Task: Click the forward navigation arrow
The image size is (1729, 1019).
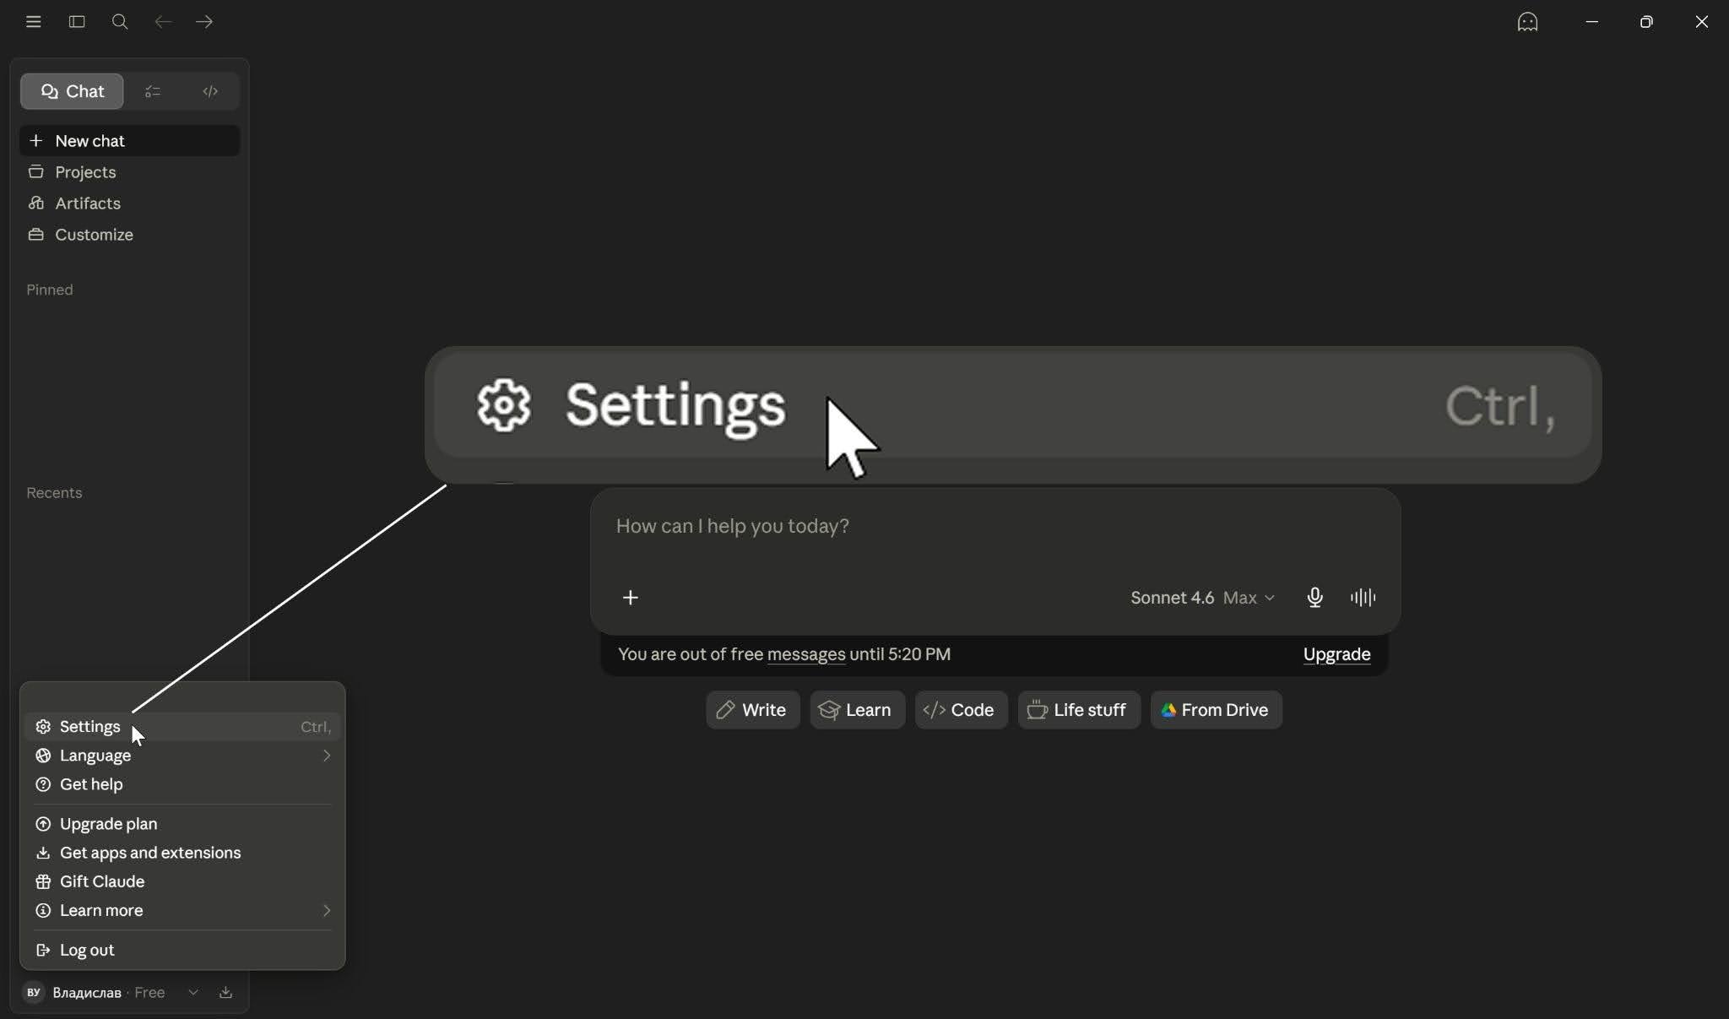Action: coord(204,22)
